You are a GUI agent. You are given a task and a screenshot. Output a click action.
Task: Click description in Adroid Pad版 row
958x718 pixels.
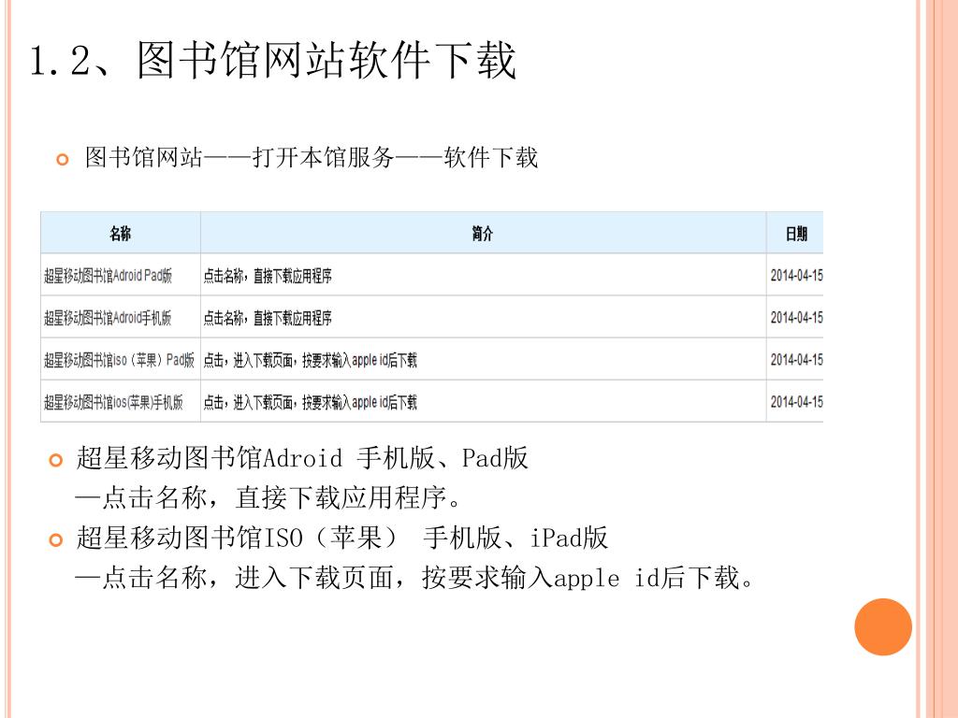268,276
